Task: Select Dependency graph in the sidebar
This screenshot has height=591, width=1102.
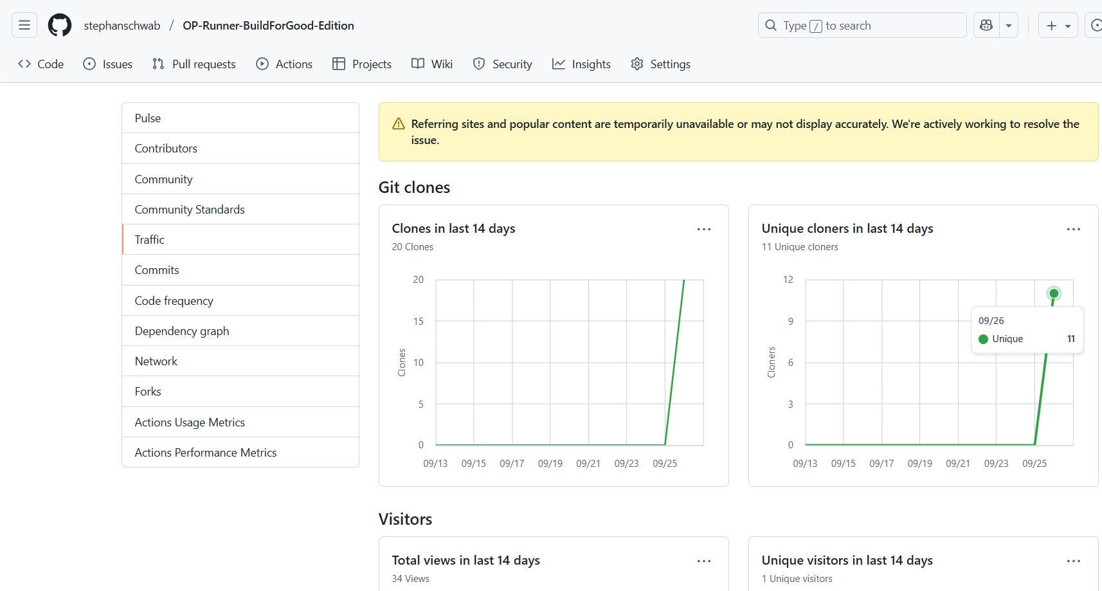Action: point(182,331)
